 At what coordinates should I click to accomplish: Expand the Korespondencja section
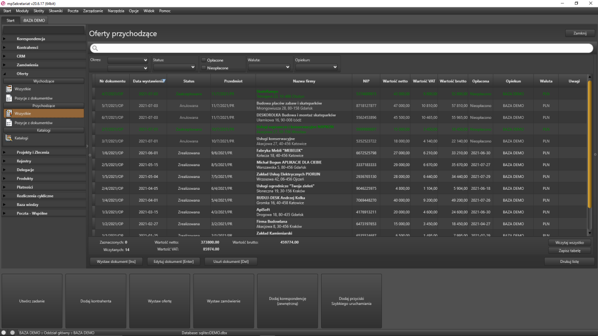tap(4, 39)
